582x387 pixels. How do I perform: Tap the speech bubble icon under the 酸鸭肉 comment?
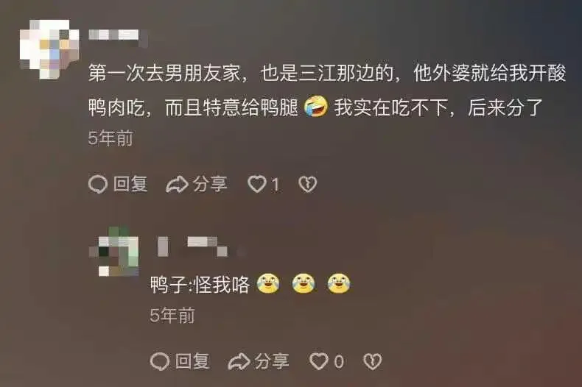(x=98, y=184)
